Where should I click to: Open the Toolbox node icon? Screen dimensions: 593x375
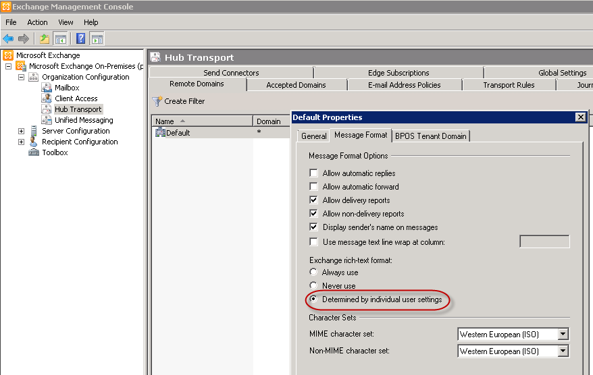(x=34, y=152)
